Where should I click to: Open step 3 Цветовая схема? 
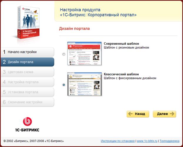point(27,72)
